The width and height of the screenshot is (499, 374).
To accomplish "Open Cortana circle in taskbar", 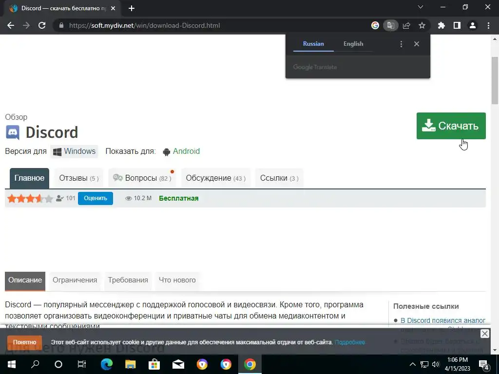I will tap(58, 364).
